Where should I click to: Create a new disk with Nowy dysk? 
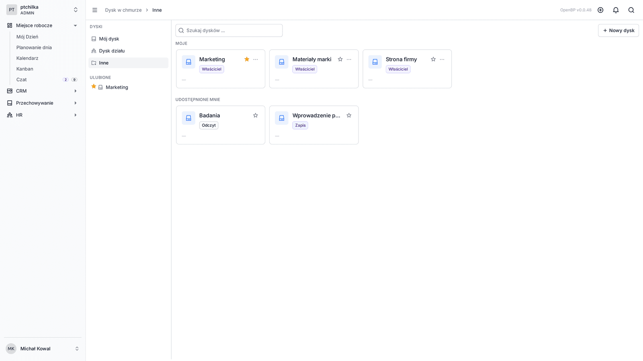click(x=618, y=30)
